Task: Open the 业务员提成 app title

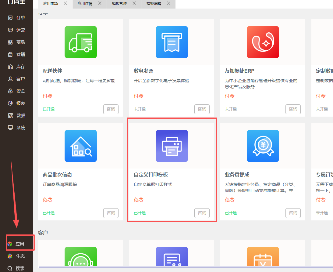Action: pos(237,175)
